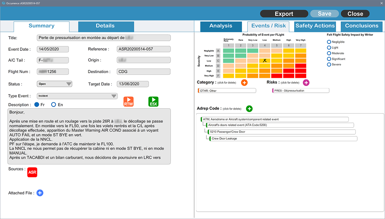
Task: Click the red ASR source icon
Action: (x=32, y=172)
